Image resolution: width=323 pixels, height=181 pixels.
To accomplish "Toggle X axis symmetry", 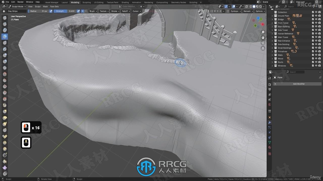I will [x=215, y=11].
